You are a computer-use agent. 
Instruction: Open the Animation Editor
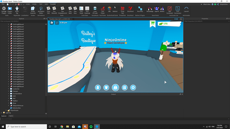pos(41,10)
